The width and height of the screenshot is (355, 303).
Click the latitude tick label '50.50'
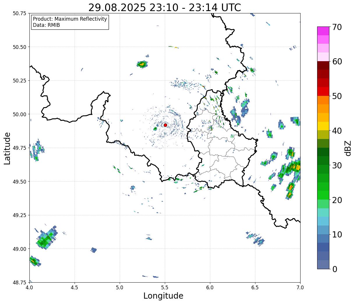click(19, 47)
